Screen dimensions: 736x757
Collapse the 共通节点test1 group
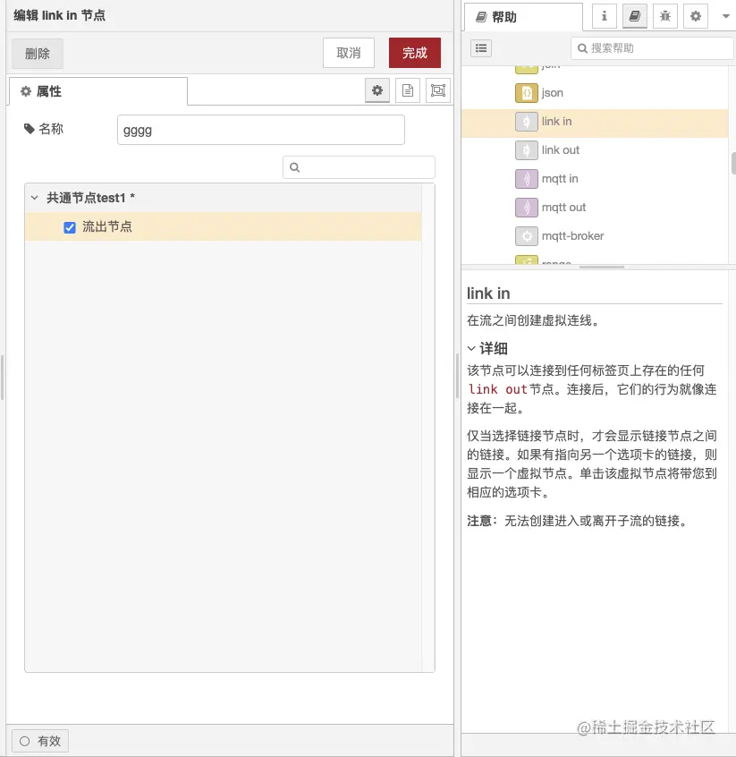click(x=34, y=198)
